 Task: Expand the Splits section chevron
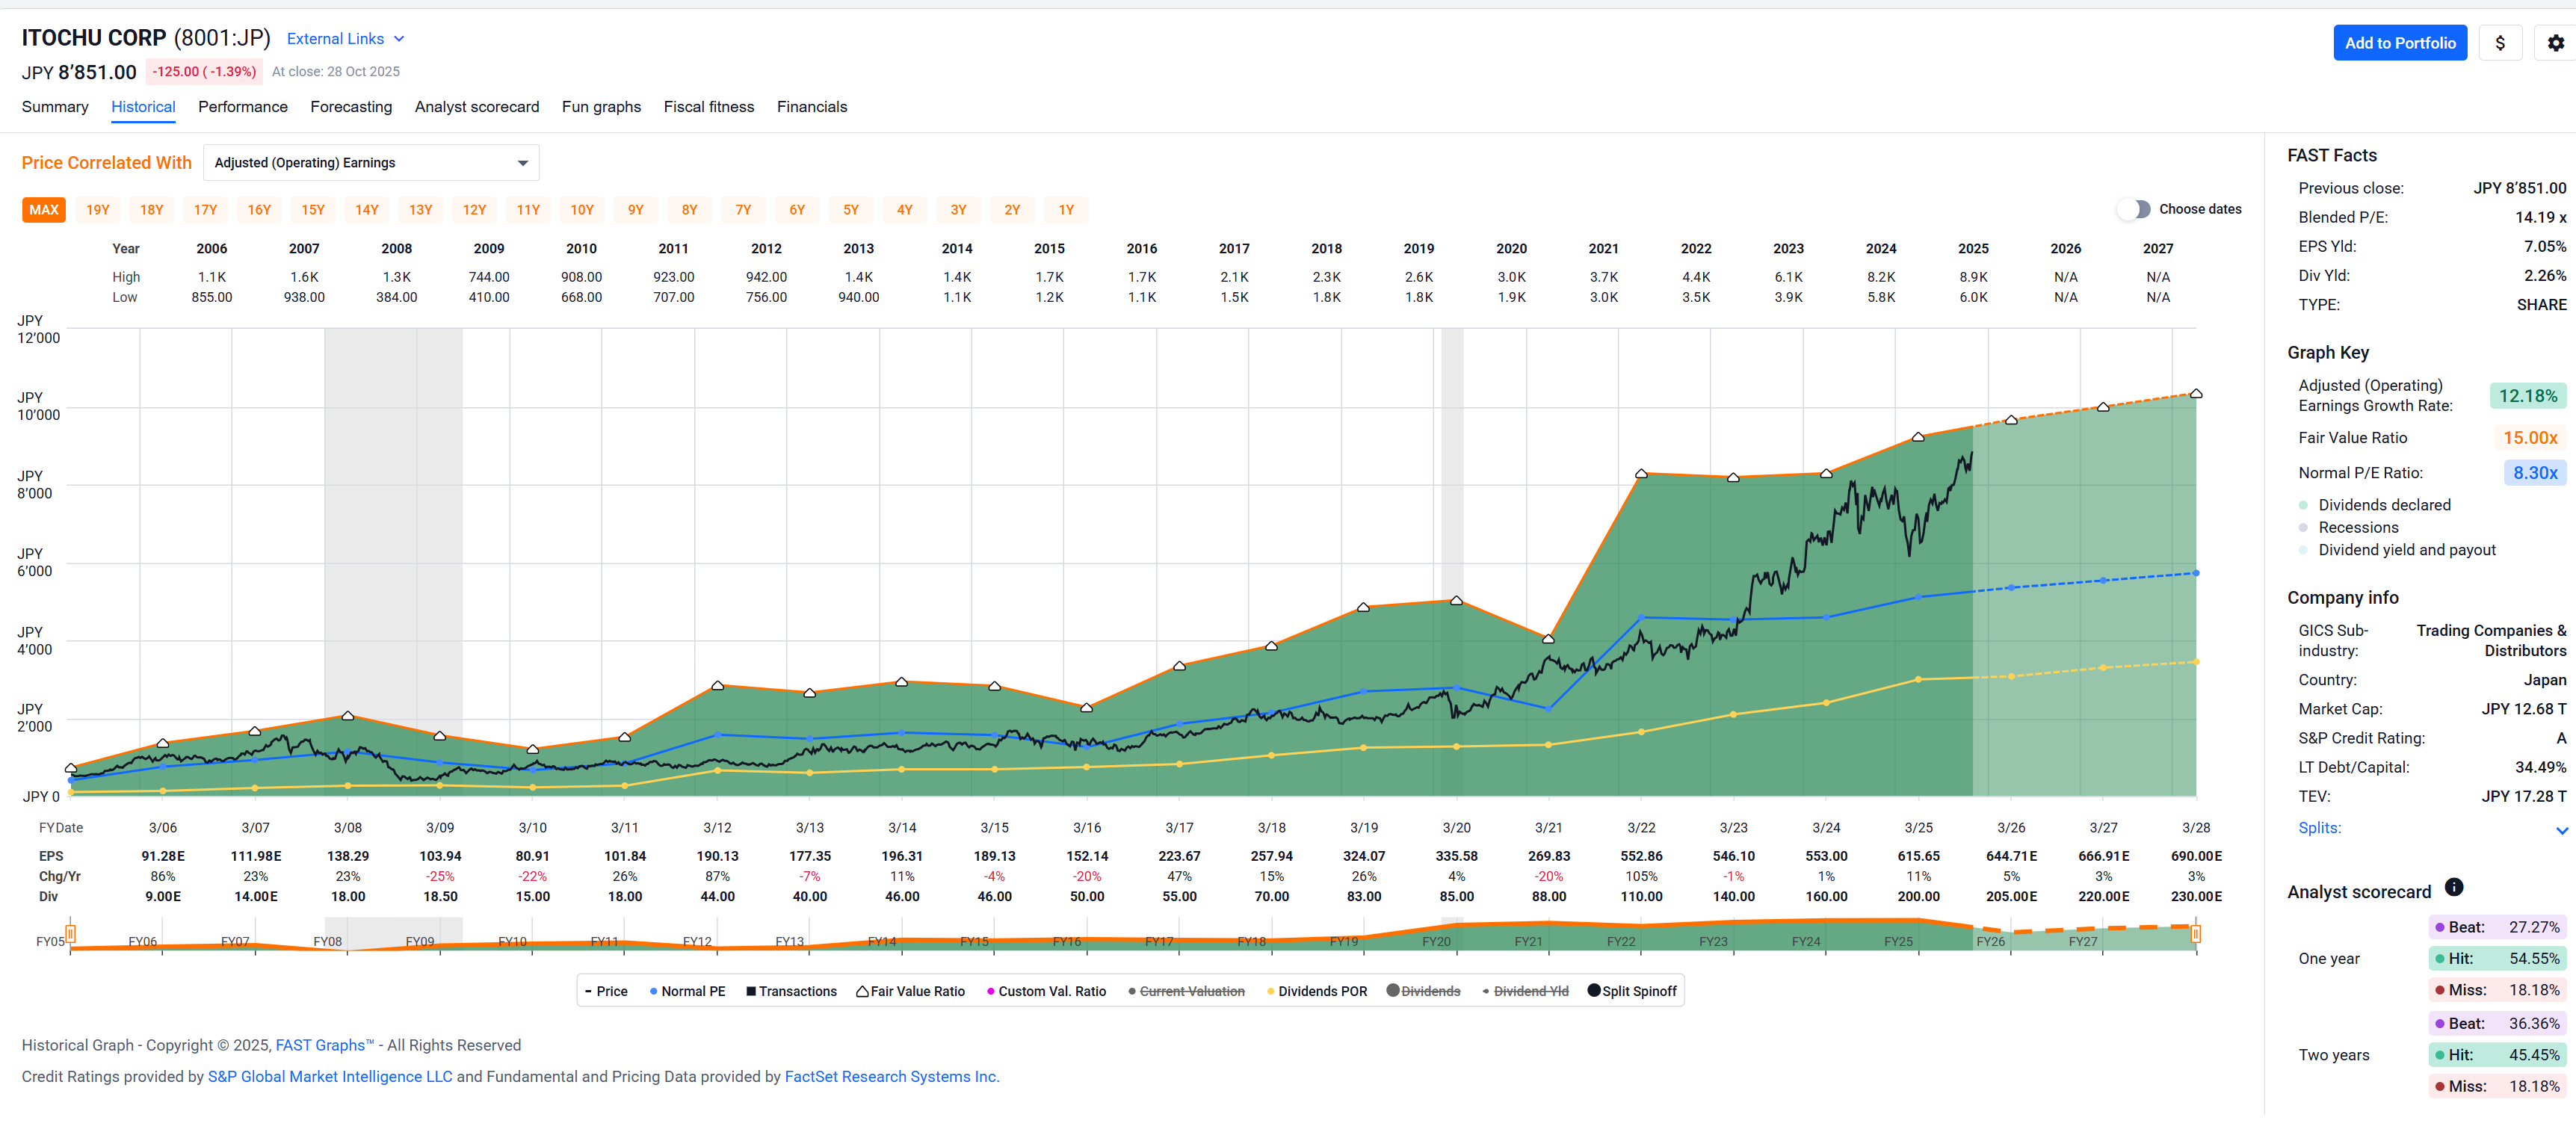tap(2561, 830)
